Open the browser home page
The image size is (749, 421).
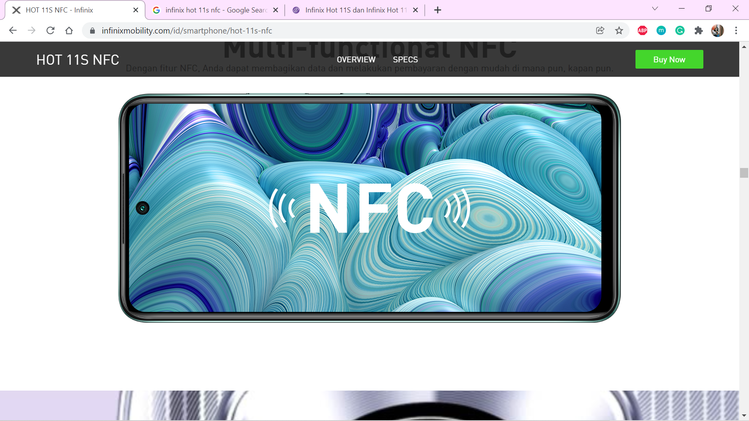pyautogui.click(x=69, y=30)
